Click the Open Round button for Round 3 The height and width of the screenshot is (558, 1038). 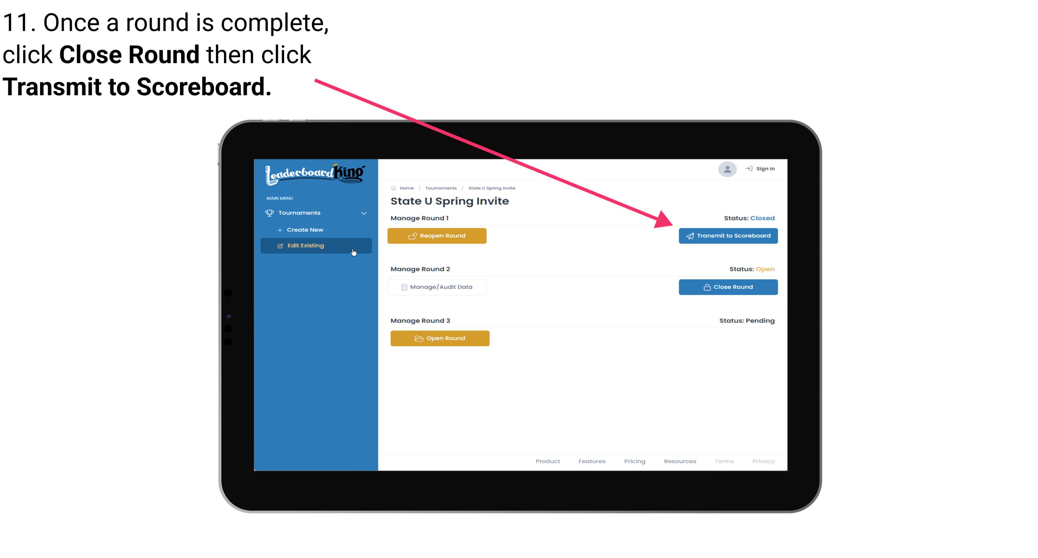[x=441, y=337]
